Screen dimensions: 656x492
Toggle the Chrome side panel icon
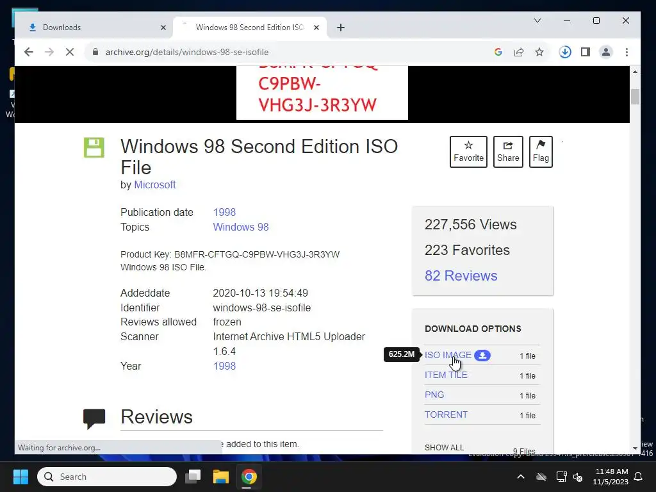pyautogui.click(x=586, y=52)
